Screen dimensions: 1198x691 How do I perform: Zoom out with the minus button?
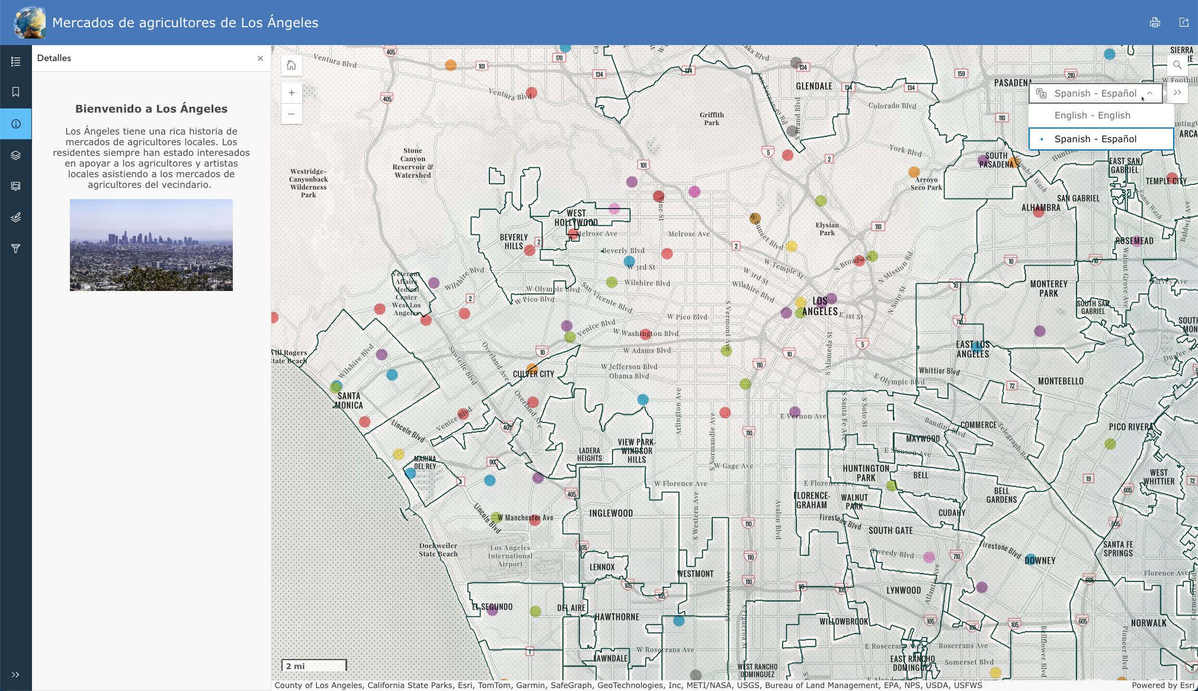coord(292,114)
